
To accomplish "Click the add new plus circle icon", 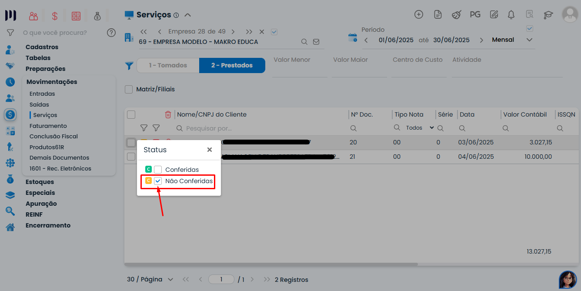I will (x=419, y=14).
